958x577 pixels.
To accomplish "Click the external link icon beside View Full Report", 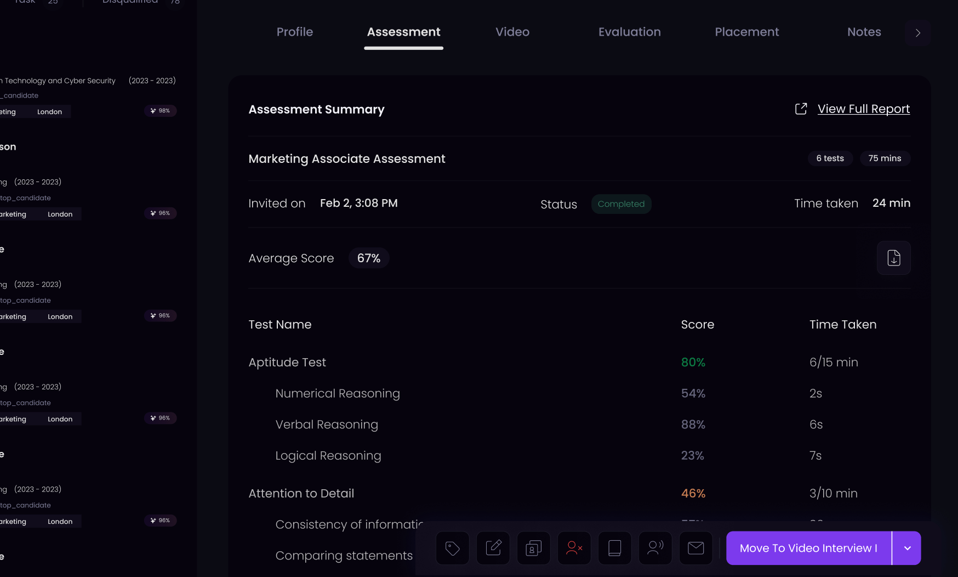I will click(801, 109).
